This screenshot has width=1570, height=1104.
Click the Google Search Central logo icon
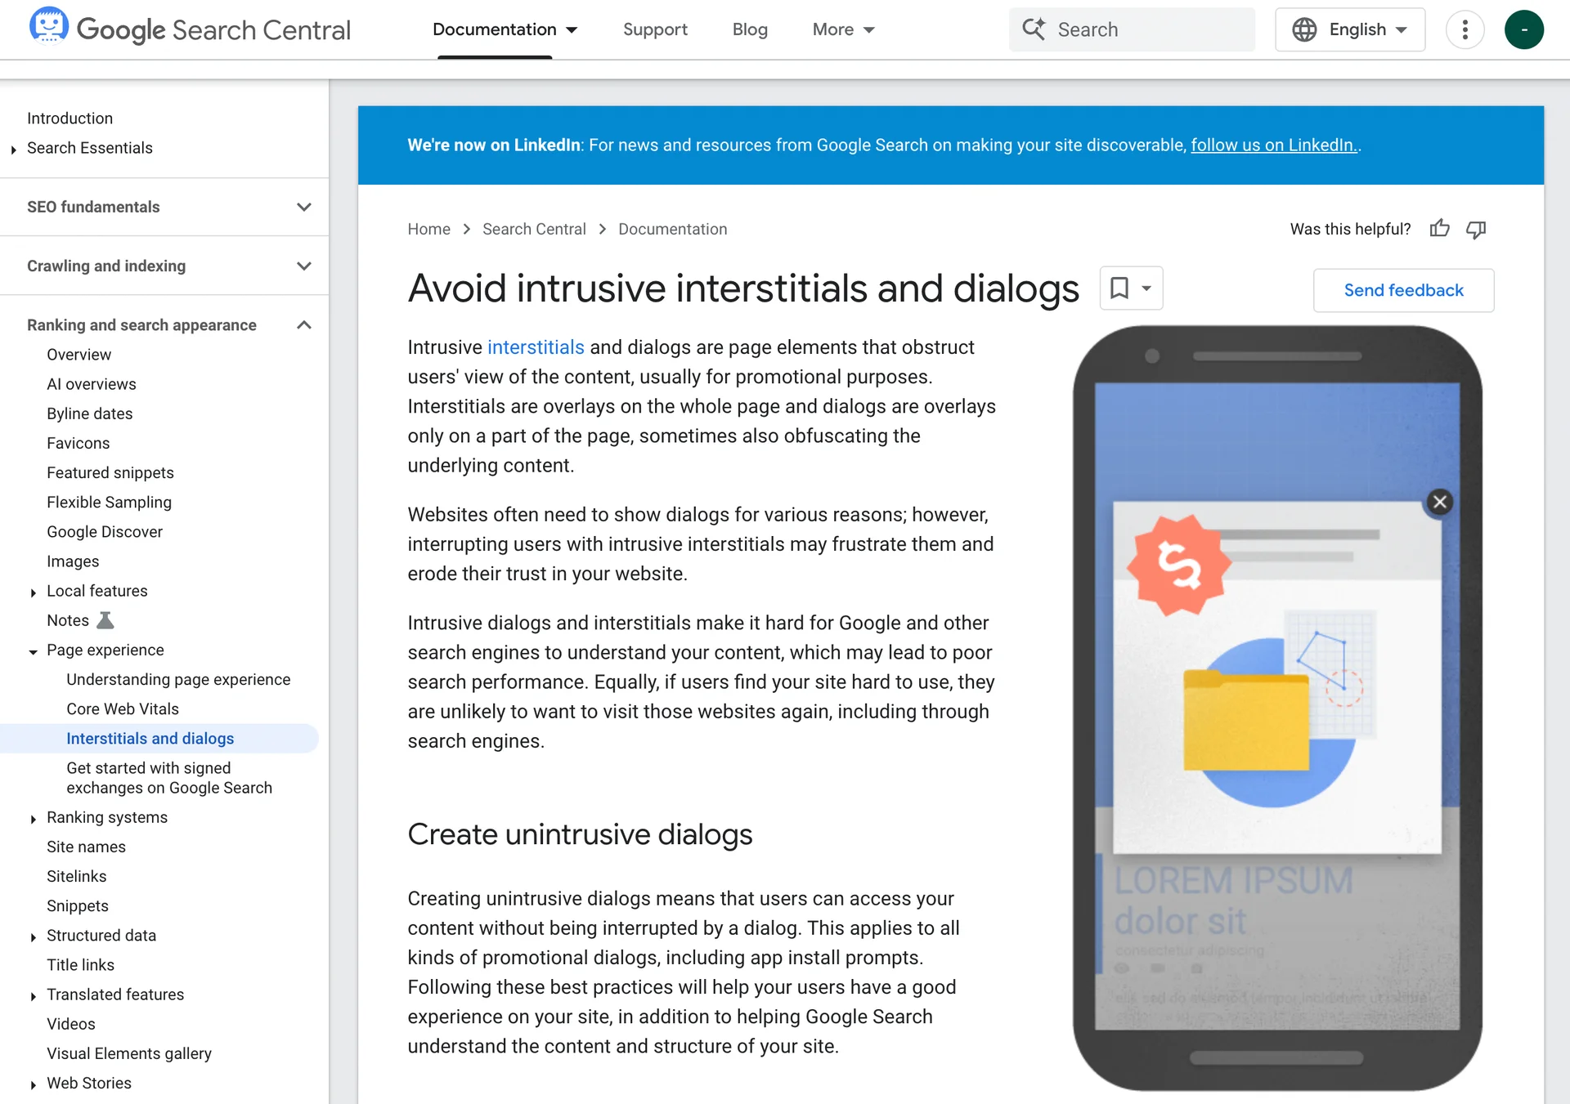click(49, 29)
